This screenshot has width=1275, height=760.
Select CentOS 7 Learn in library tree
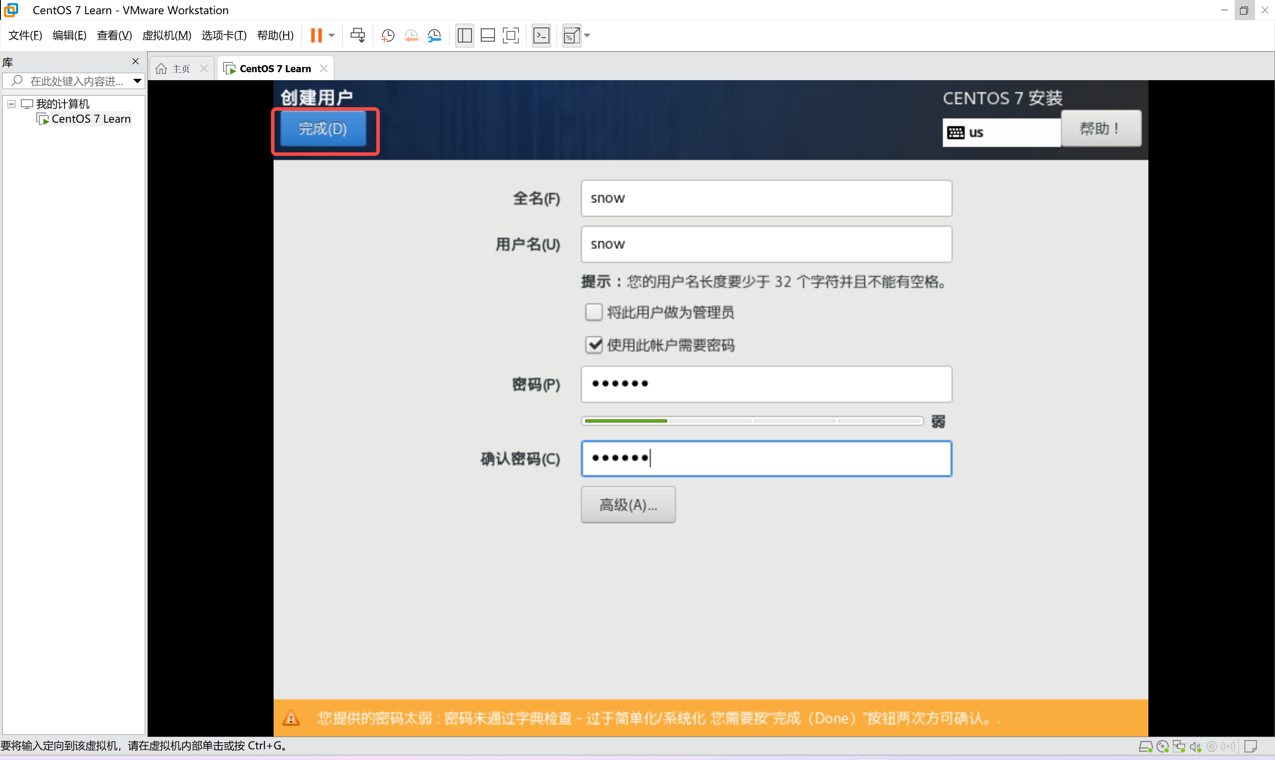91,119
